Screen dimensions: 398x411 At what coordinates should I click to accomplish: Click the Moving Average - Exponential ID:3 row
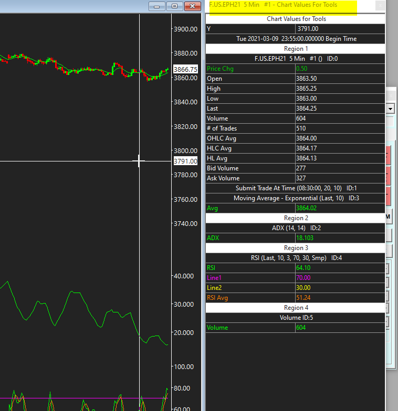pos(295,198)
